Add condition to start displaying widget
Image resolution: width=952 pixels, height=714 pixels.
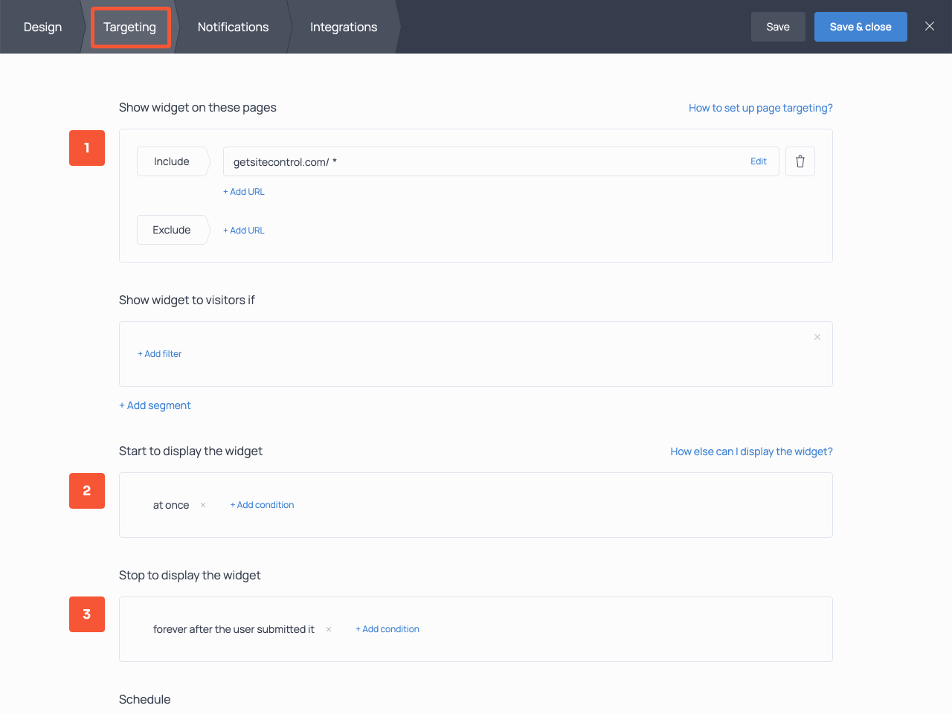262,505
